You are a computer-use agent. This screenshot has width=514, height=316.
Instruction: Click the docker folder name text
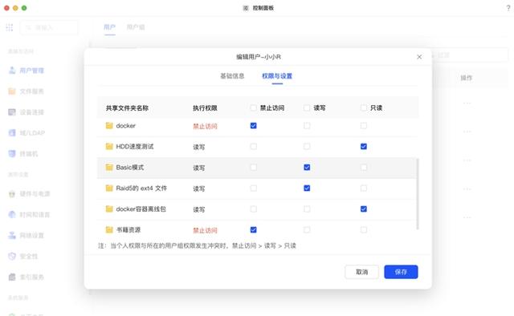(x=125, y=126)
